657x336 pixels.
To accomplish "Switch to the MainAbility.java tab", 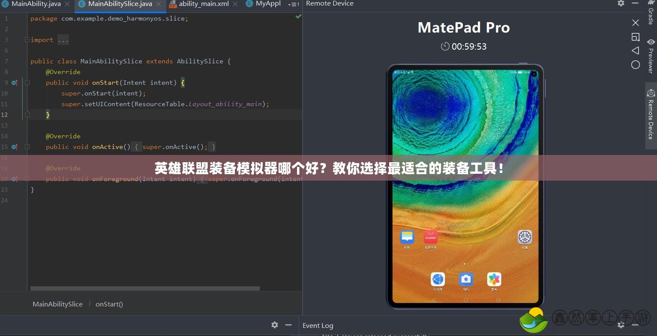I will click(36, 4).
